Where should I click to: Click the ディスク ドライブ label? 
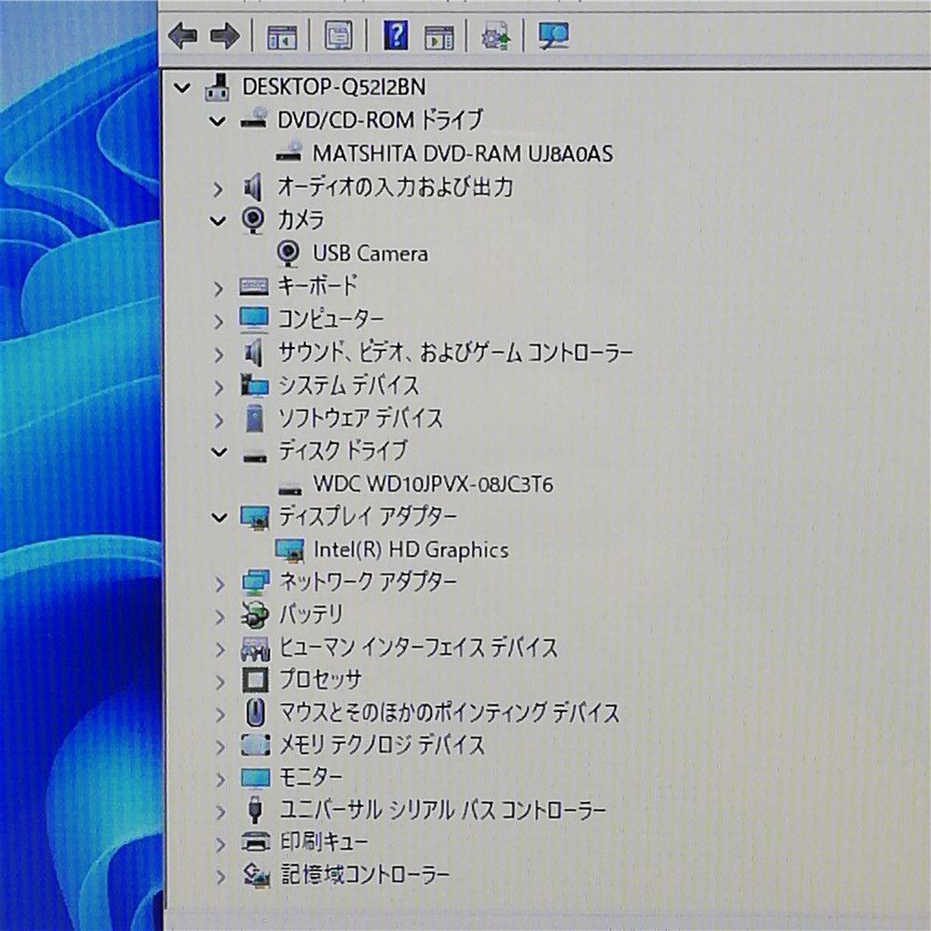point(344,451)
